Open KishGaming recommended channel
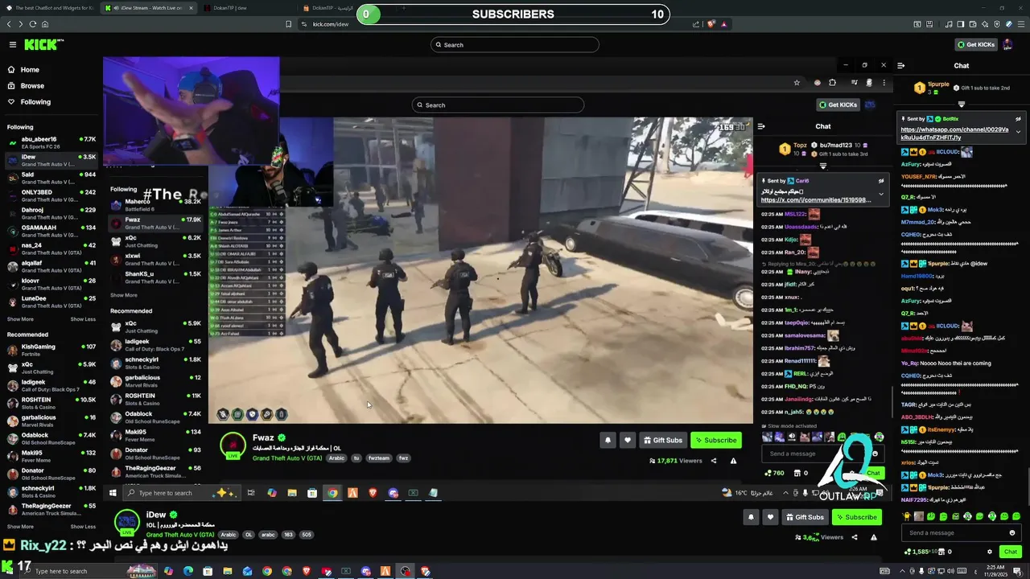This screenshot has width=1030, height=579. 50,350
